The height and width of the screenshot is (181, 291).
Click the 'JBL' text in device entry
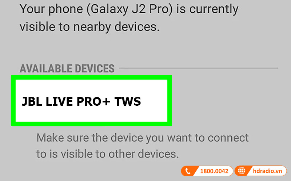point(32,102)
